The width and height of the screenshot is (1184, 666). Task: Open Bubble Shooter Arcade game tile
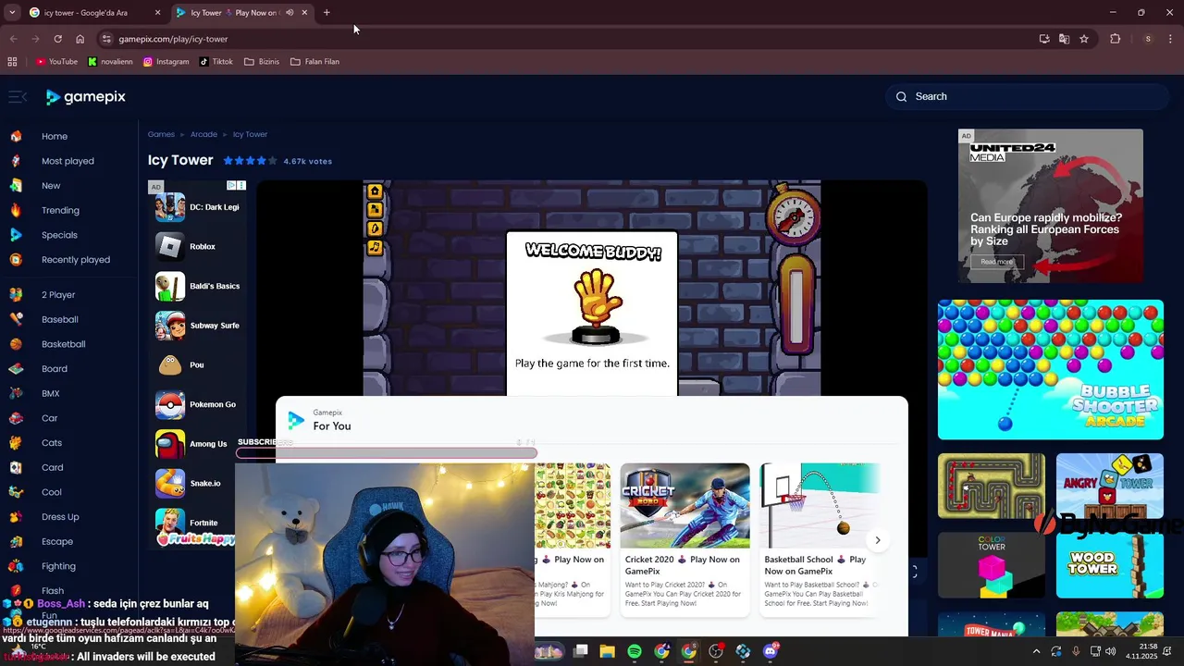(x=1051, y=370)
